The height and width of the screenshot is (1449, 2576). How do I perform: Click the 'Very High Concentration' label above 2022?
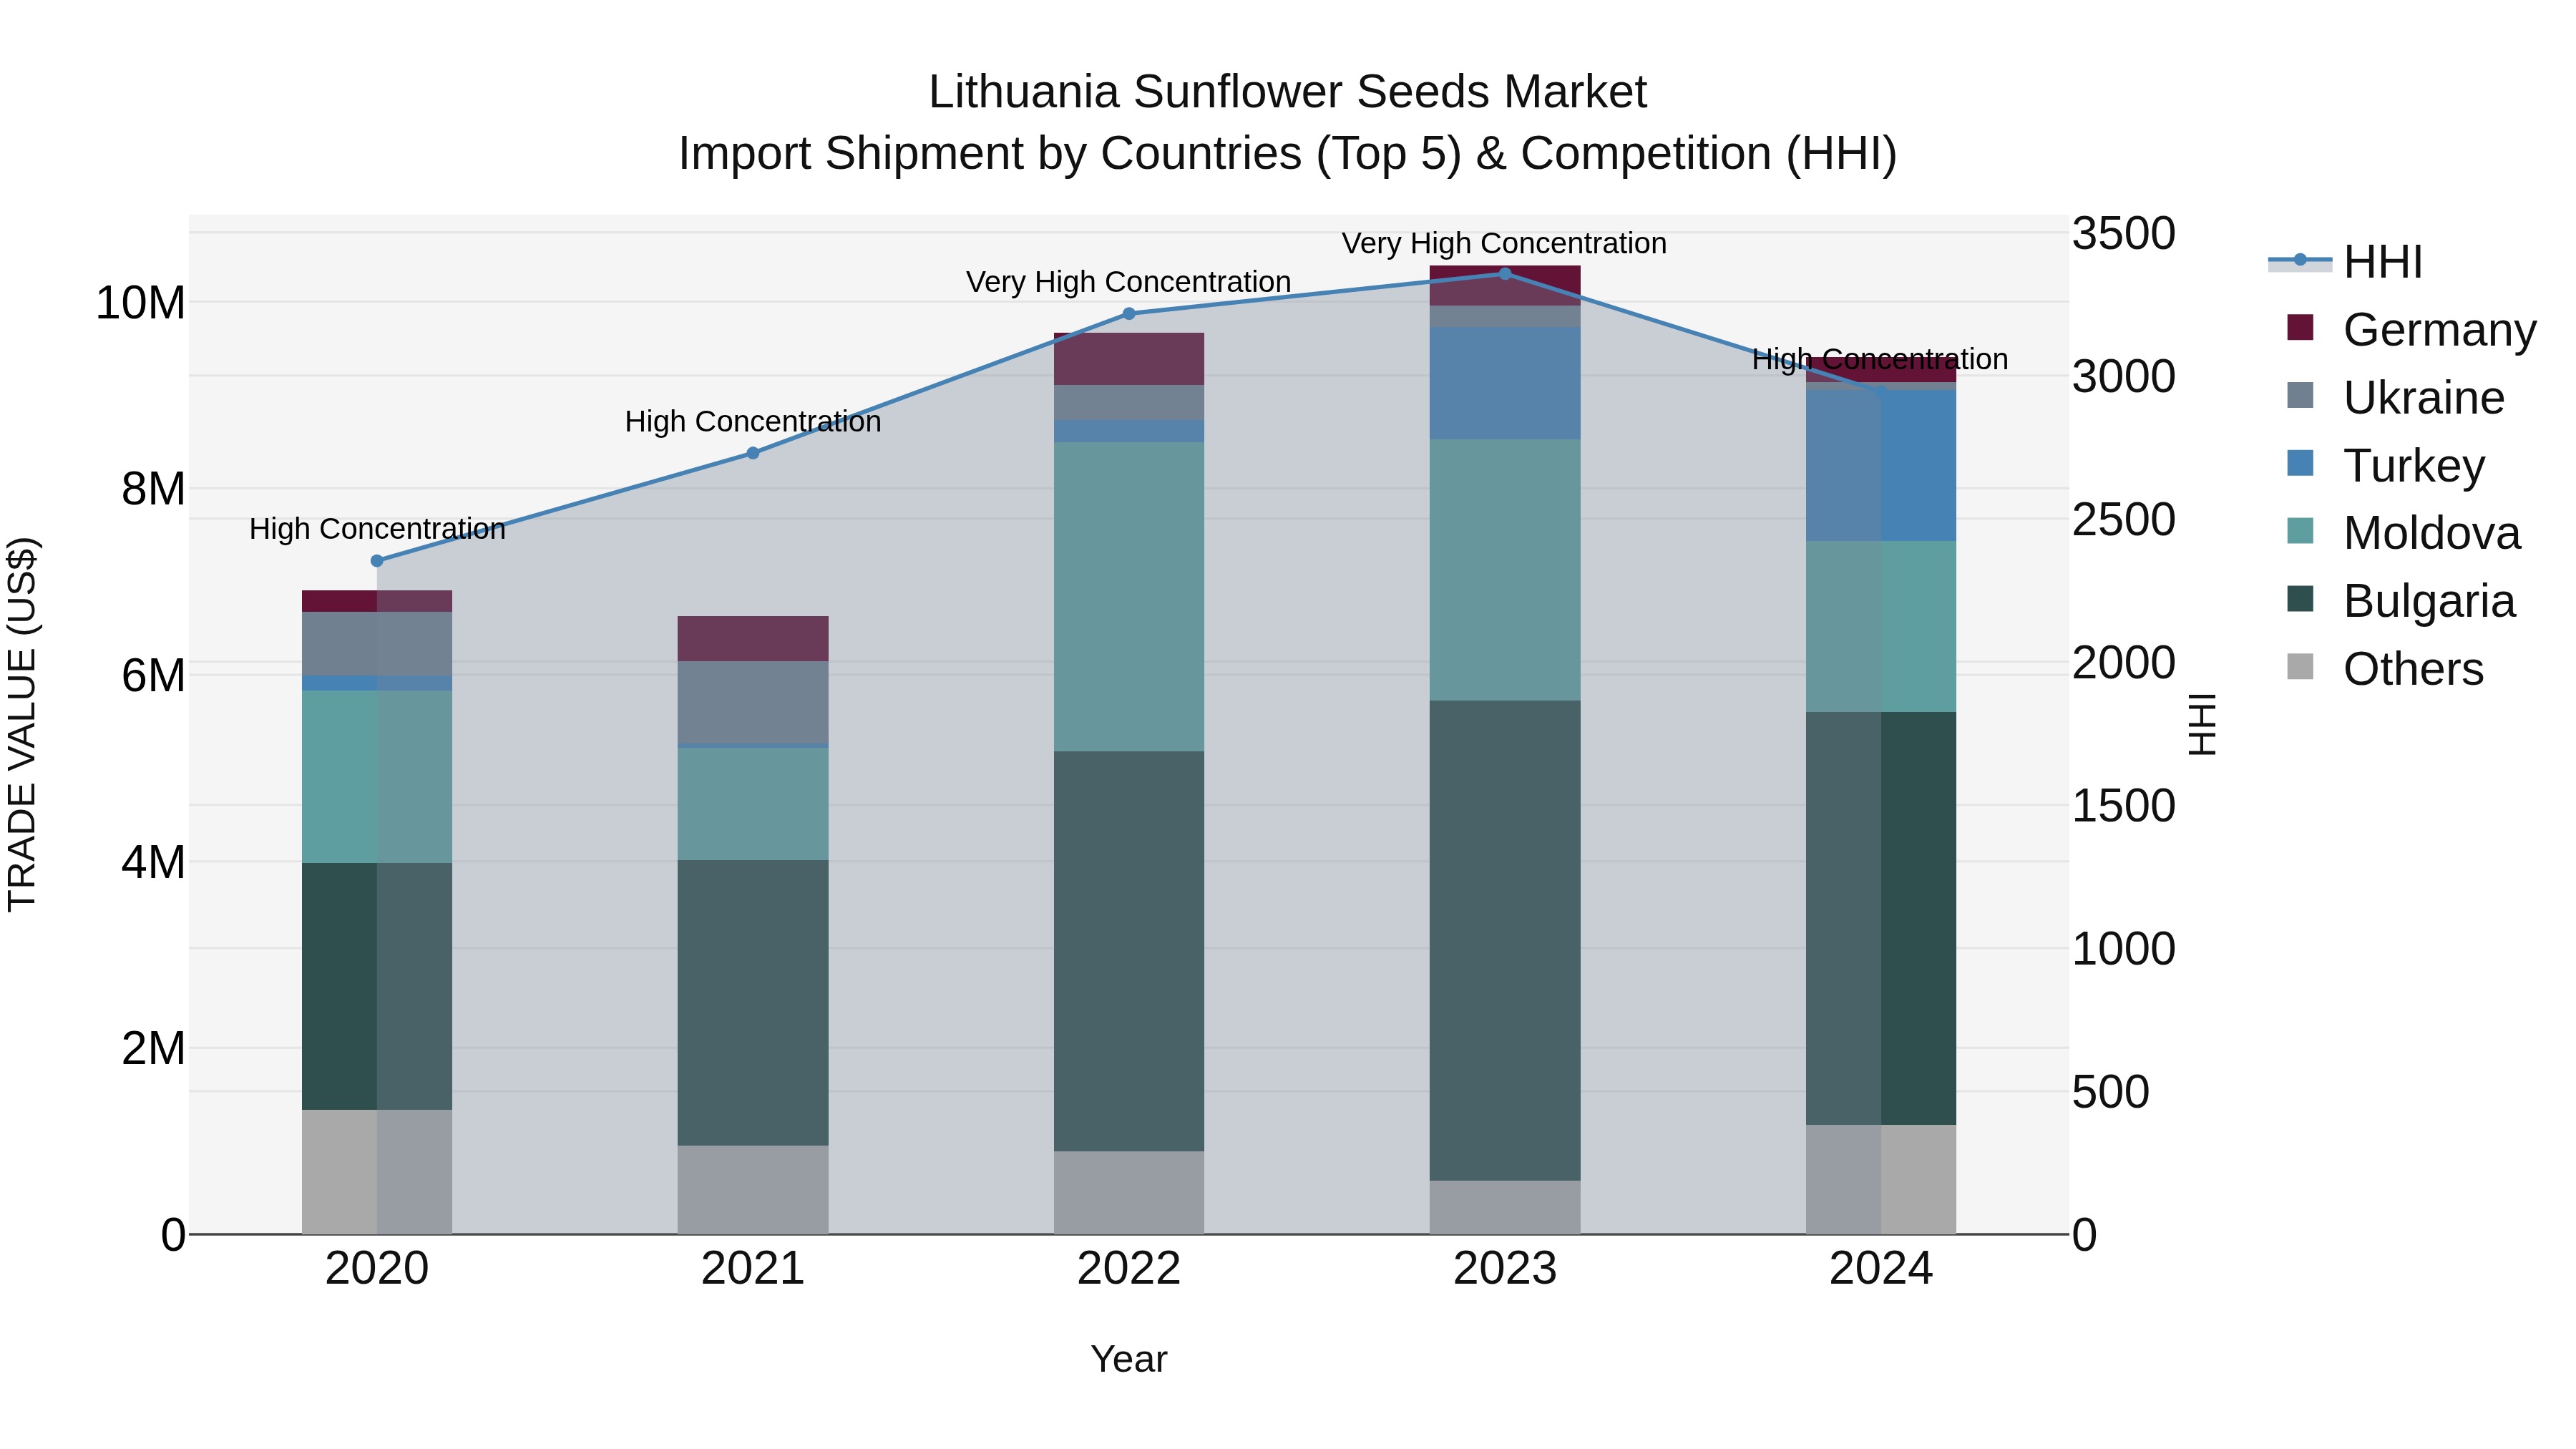(1128, 282)
